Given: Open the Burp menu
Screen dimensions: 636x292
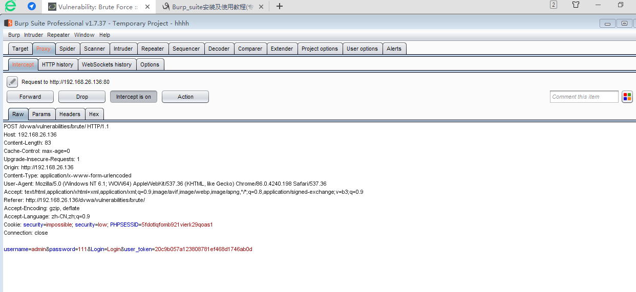Looking at the screenshot, I should (14, 35).
